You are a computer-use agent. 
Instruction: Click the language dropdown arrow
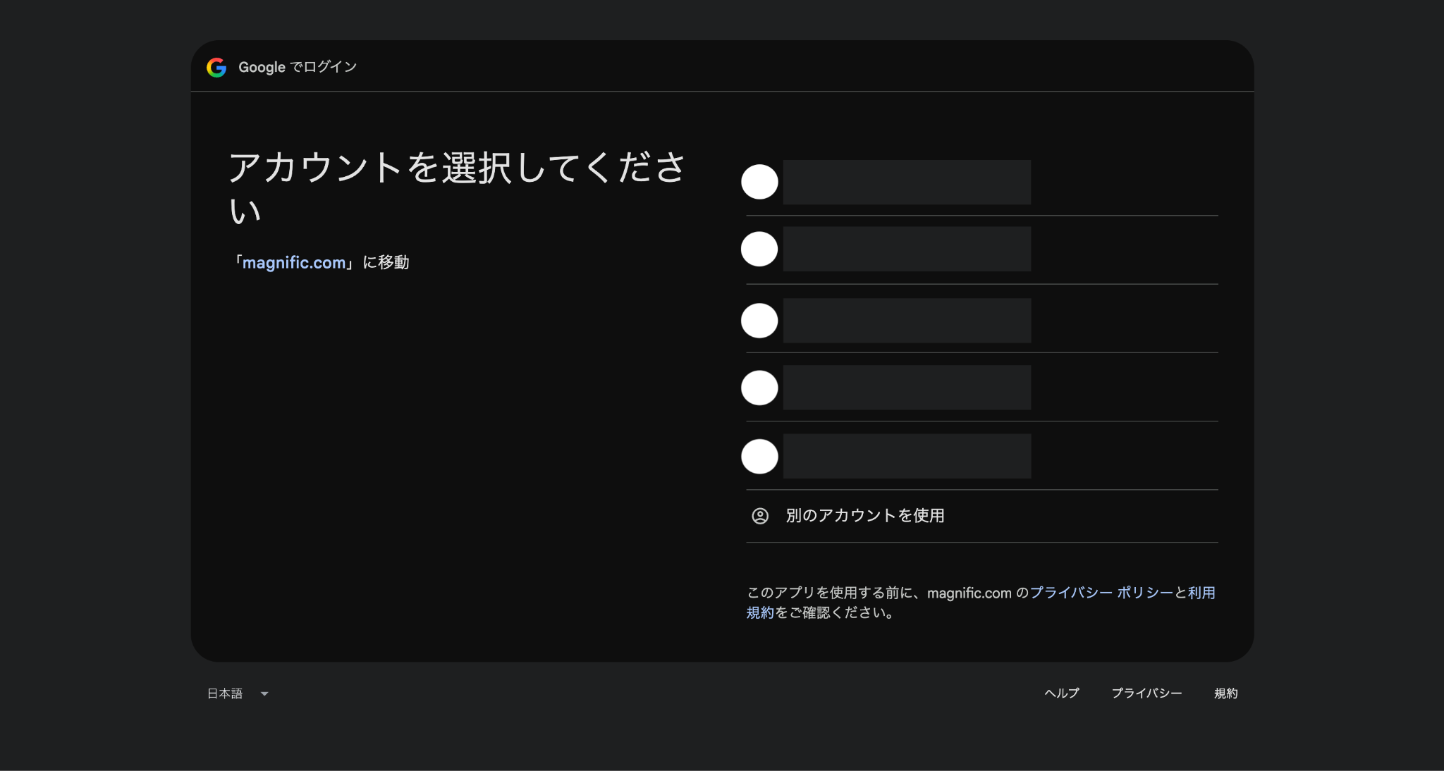tap(264, 694)
